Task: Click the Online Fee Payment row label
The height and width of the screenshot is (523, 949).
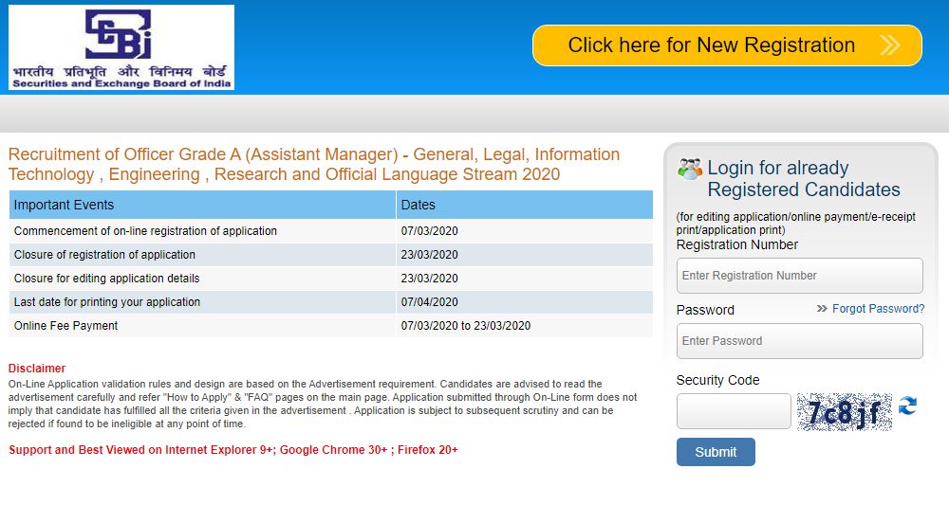Action: click(x=65, y=326)
